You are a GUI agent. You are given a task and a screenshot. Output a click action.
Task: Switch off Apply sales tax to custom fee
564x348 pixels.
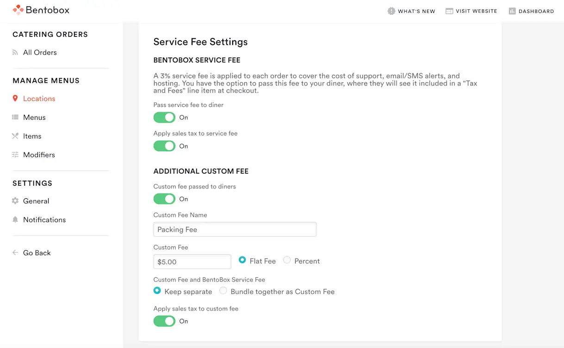coord(164,321)
